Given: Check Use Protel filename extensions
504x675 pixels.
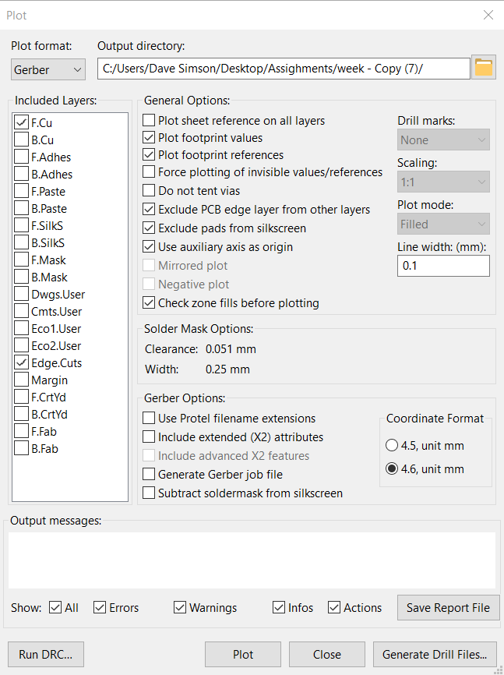Looking at the screenshot, I should click(150, 419).
